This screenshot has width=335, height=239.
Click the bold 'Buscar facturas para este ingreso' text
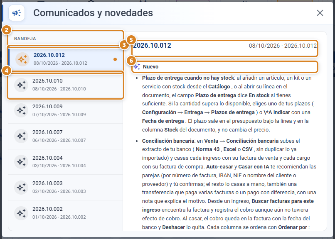[283, 201]
